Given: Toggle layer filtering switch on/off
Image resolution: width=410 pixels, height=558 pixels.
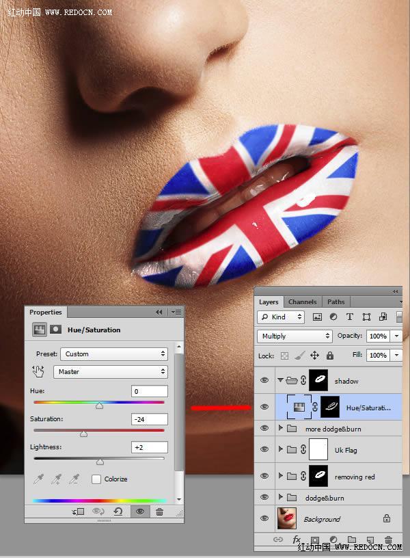Looking at the screenshot, I should (399, 317).
